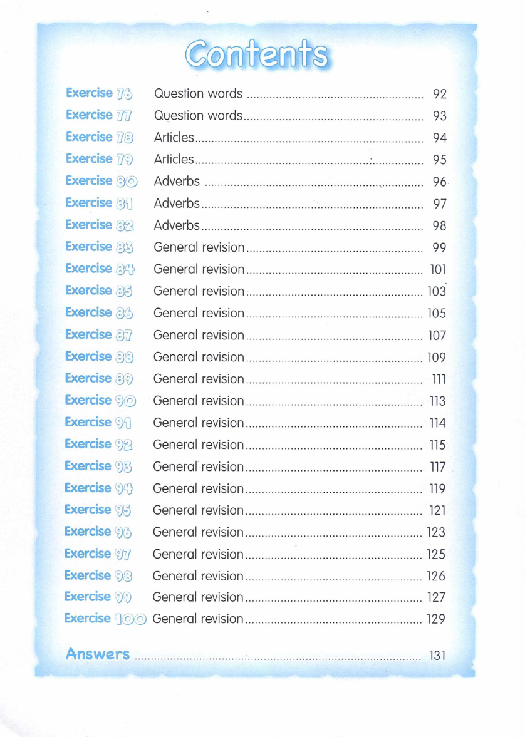Image resolution: width=525 pixels, height=737 pixels.
Task: Click General revision title for Exercise 85
Action: tap(199, 291)
